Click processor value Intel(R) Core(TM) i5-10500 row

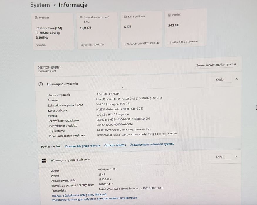(129, 99)
